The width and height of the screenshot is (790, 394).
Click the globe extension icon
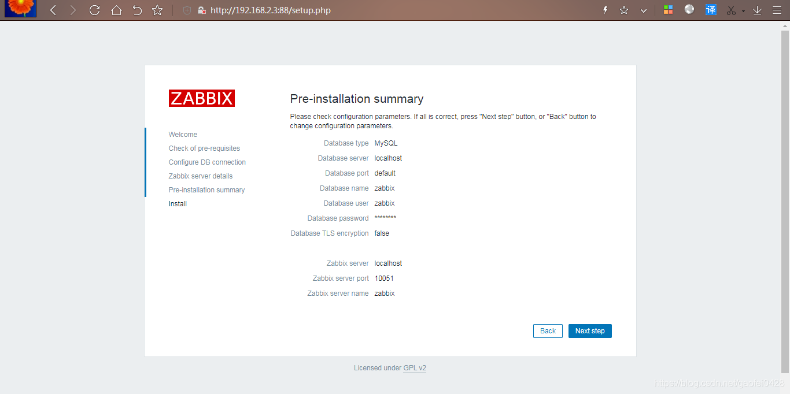689,9
